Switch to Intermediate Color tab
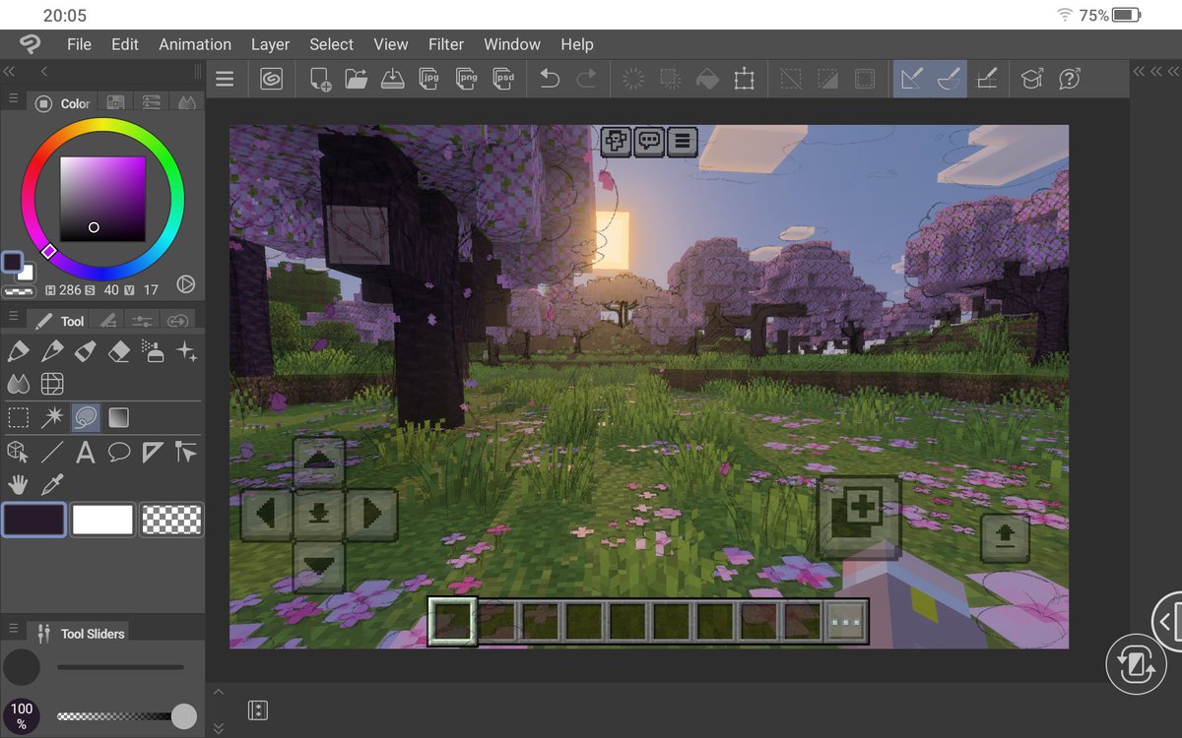The image size is (1182, 738). [186, 102]
